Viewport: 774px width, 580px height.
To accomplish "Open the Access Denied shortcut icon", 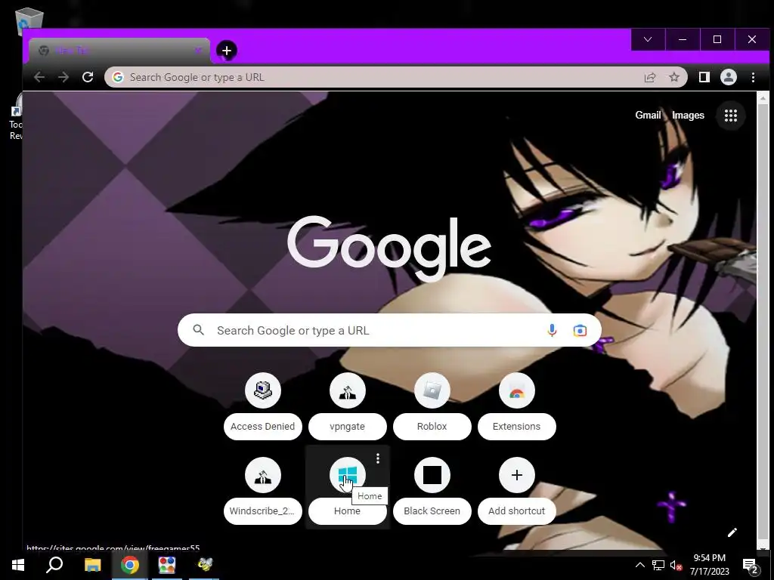I will pyautogui.click(x=262, y=390).
